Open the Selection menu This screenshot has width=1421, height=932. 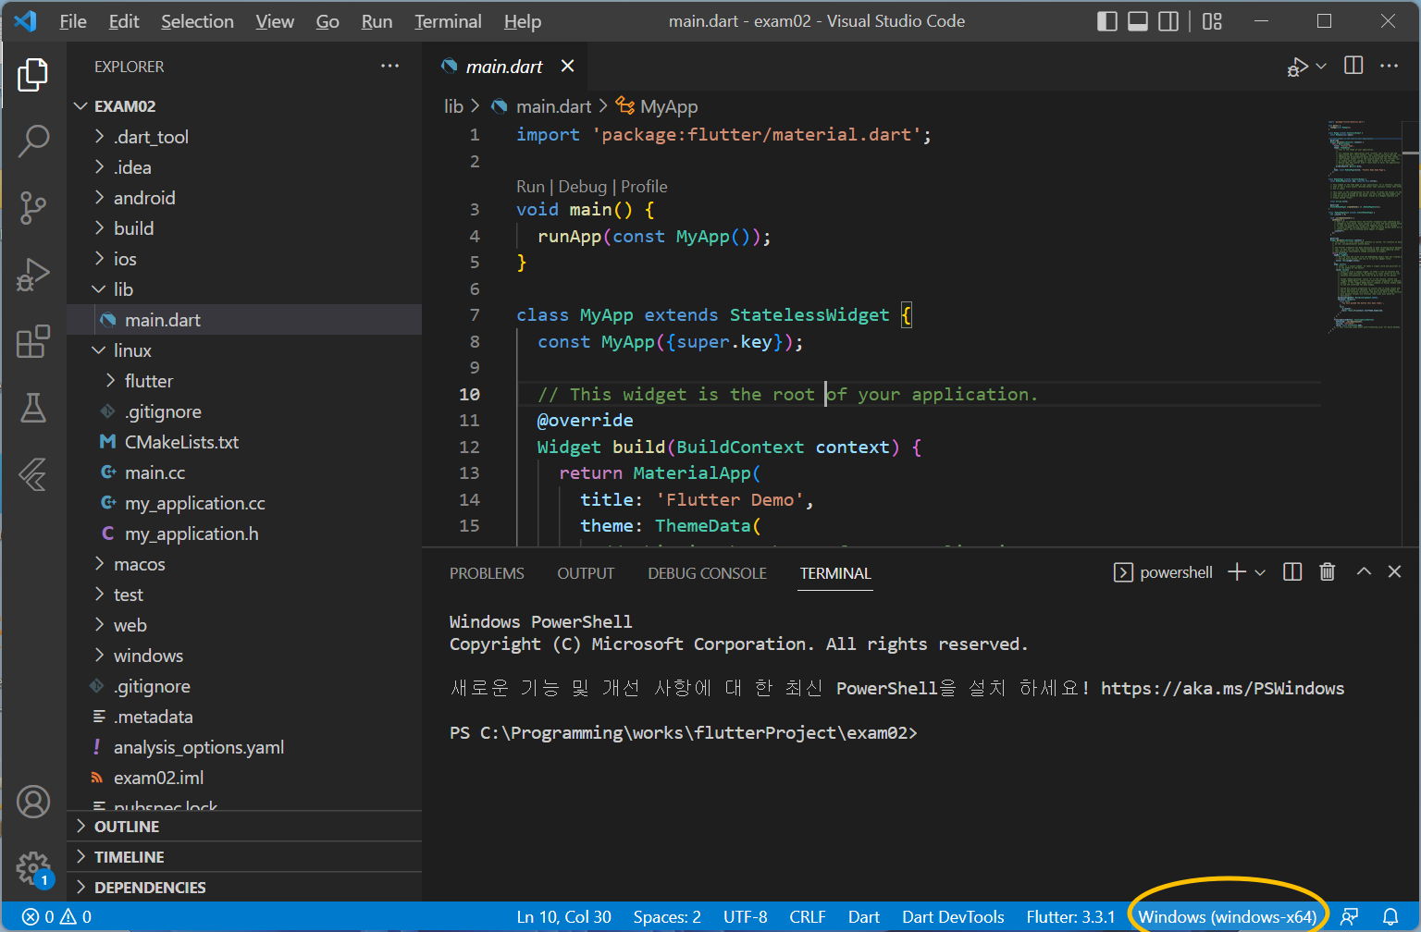tap(197, 21)
